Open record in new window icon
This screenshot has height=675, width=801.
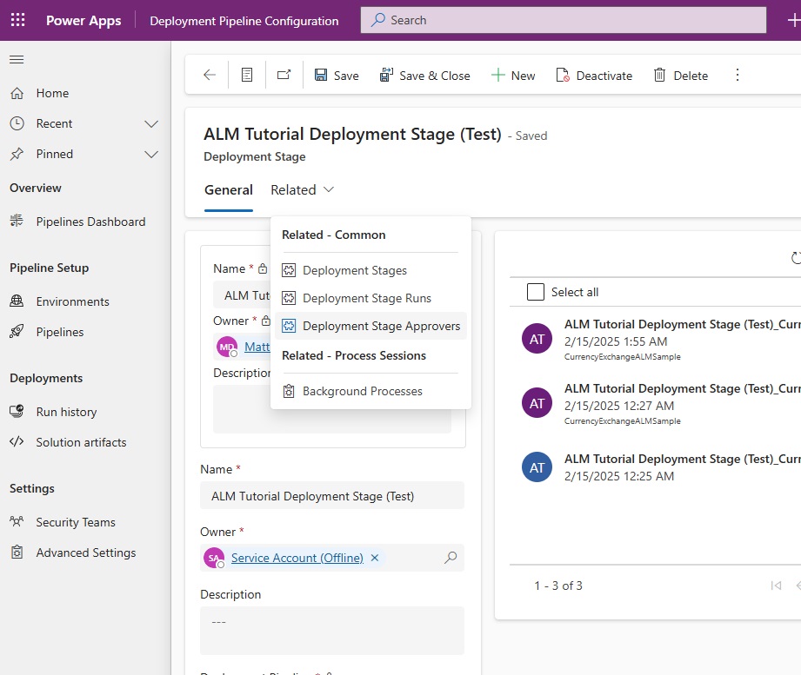pyautogui.click(x=284, y=75)
